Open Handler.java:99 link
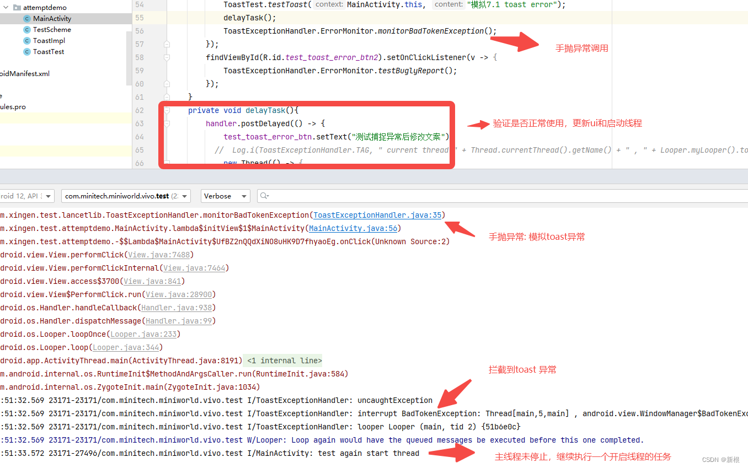This screenshot has height=468, width=748. click(179, 321)
